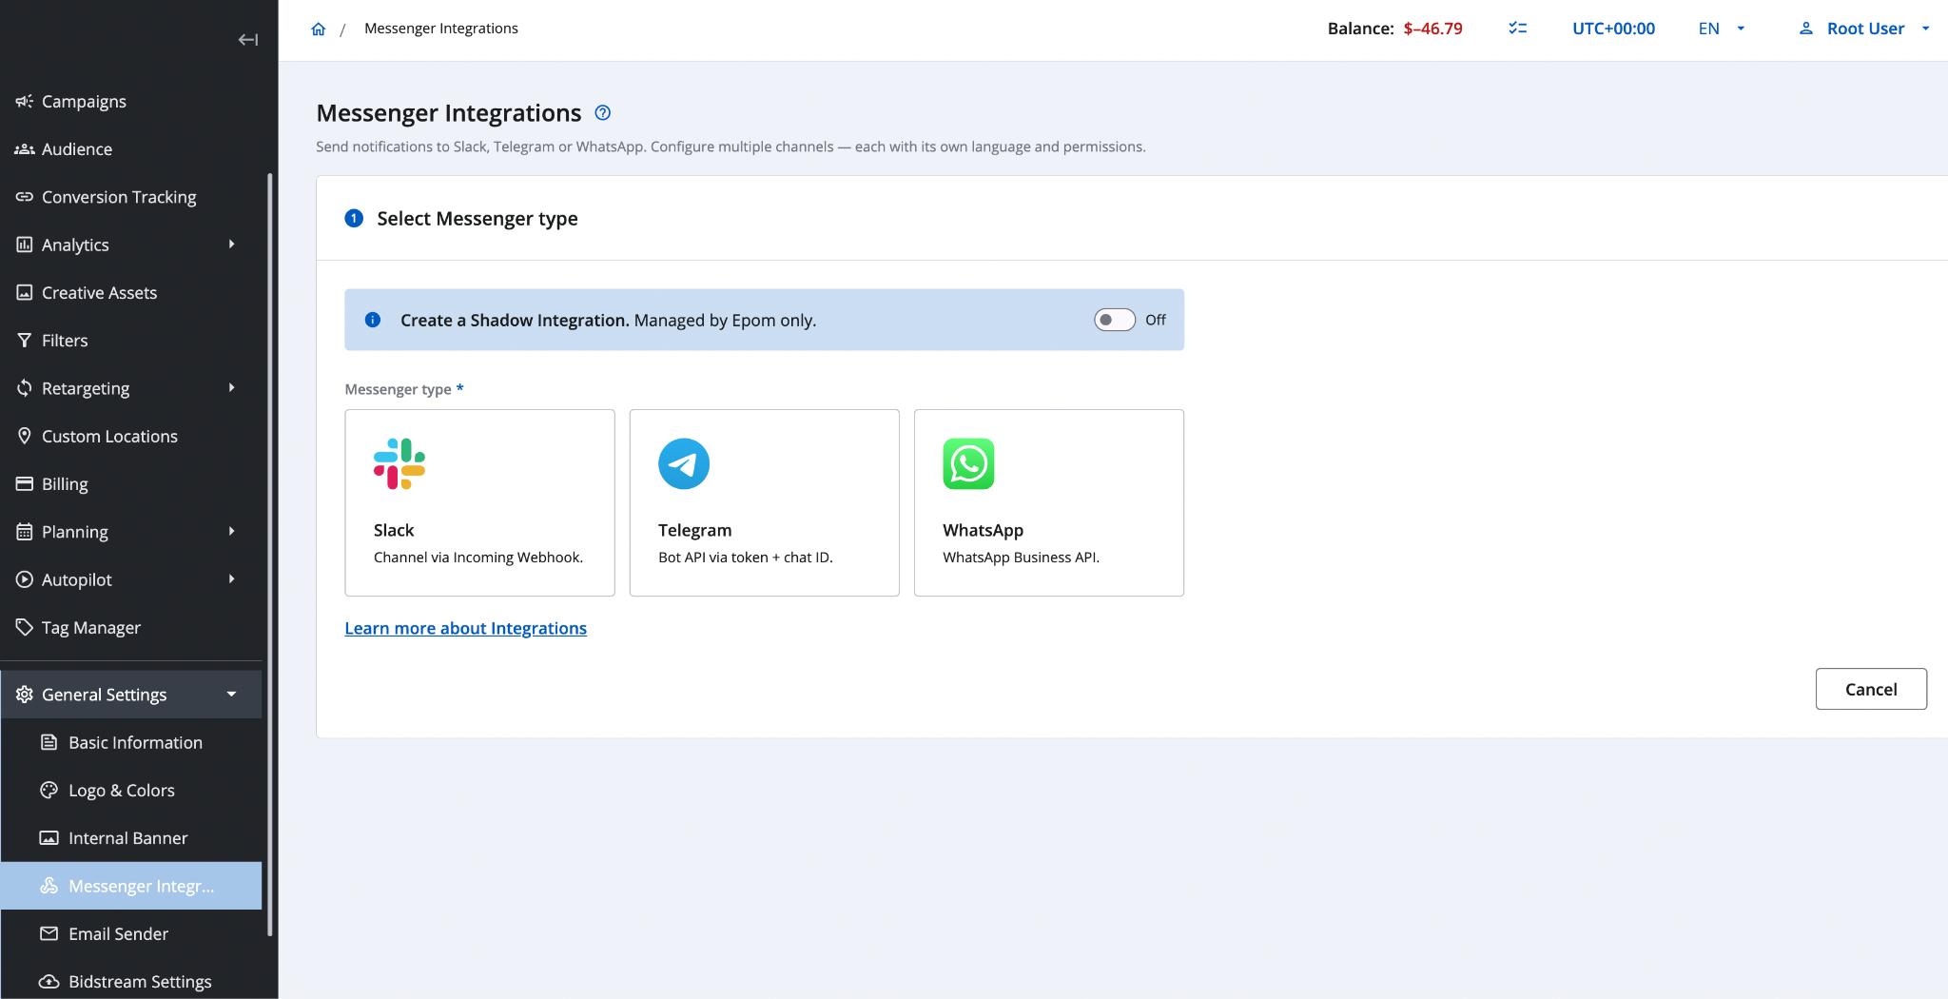Open Learn more about Integrations link
The width and height of the screenshot is (1948, 999).
pos(465,628)
